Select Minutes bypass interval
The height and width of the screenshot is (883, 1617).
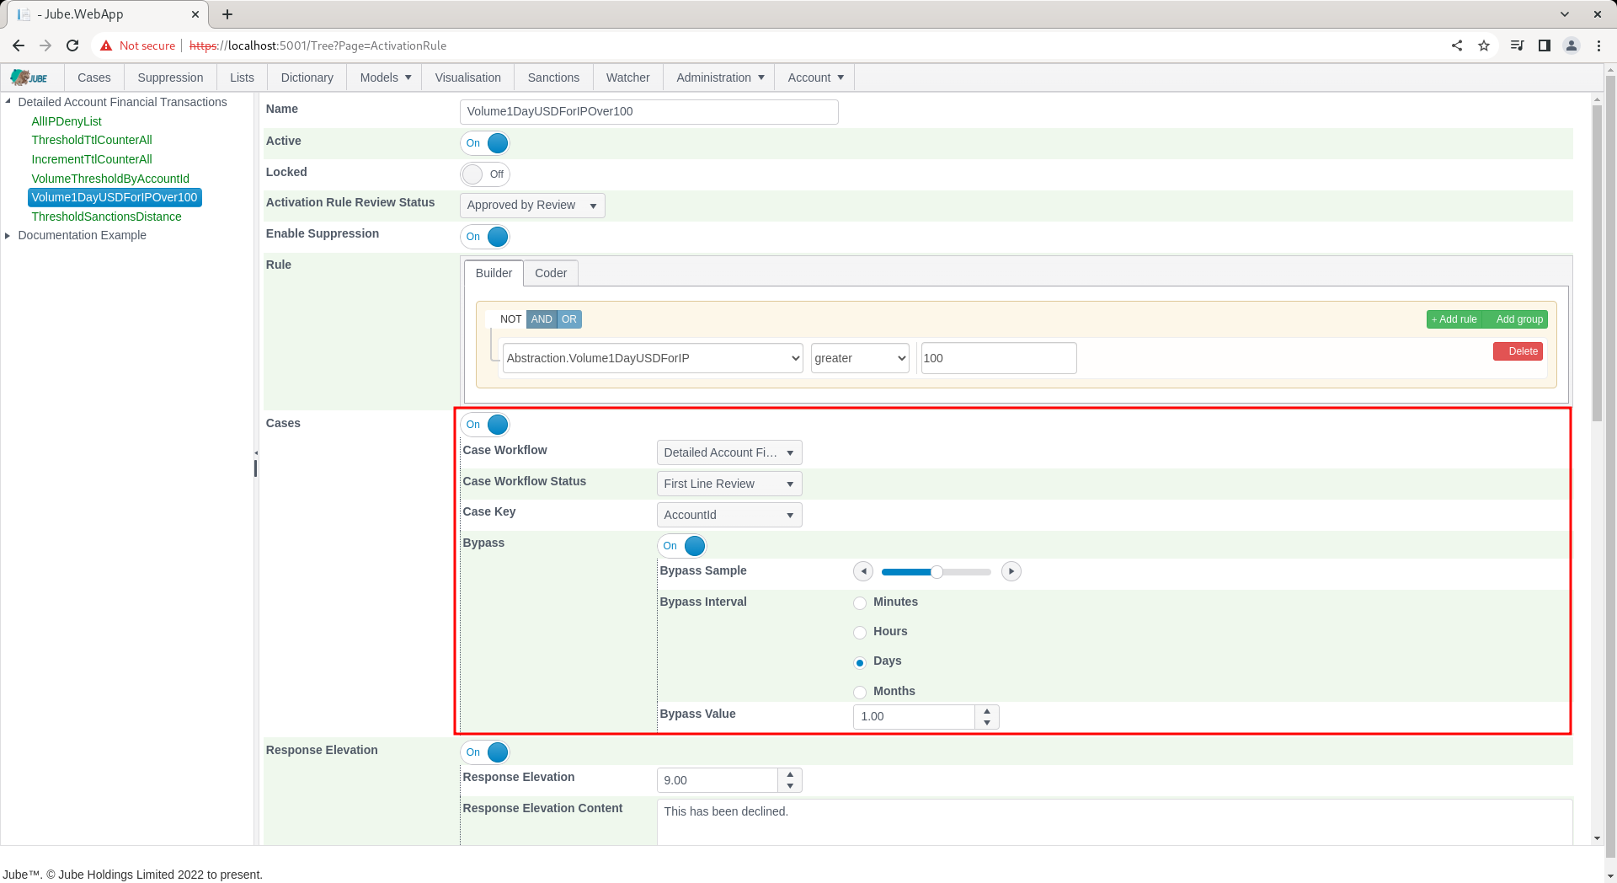click(860, 603)
